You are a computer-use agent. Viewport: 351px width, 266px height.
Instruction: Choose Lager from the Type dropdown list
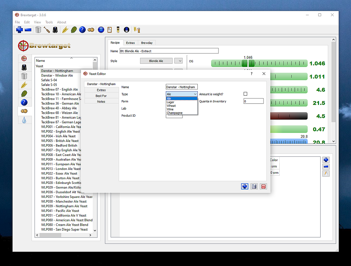(182, 102)
